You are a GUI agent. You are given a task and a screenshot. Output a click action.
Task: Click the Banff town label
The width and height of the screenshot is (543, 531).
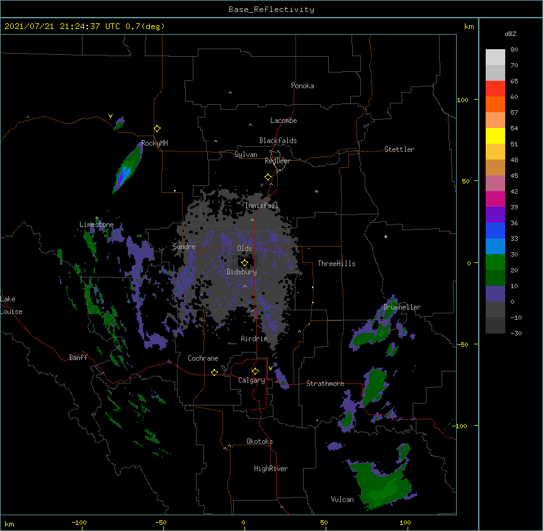click(78, 358)
